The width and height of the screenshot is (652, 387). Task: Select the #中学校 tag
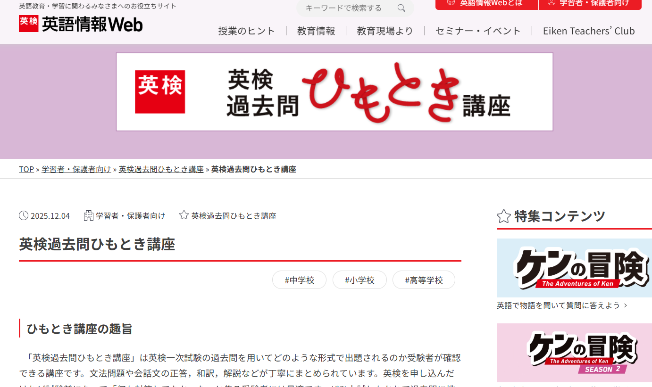point(299,280)
